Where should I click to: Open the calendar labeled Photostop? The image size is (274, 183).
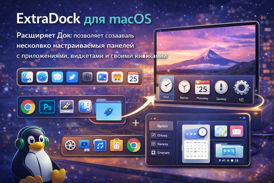tap(202, 87)
